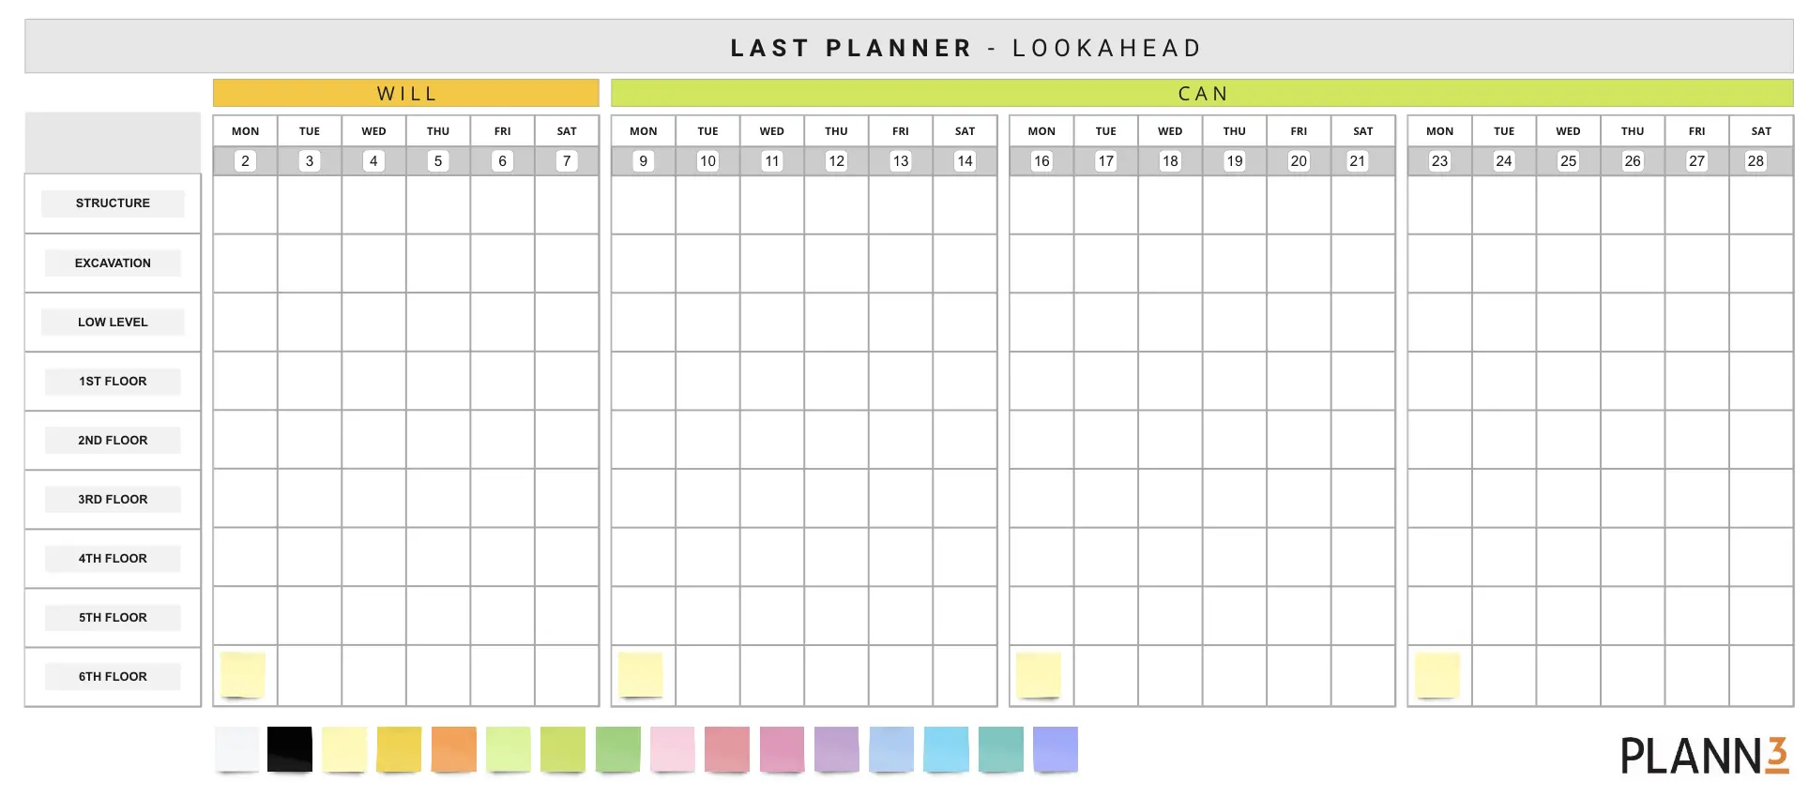1809x797 pixels.
Task: Select the sticky note under Monday 9
Action: click(641, 674)
